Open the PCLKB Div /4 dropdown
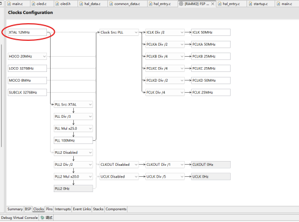 point(165,56)
